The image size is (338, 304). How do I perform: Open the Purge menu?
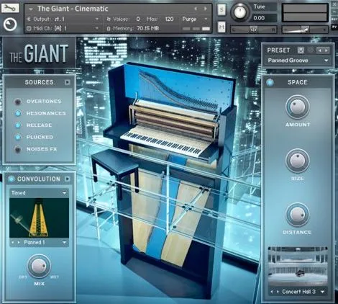pos(195,19)
